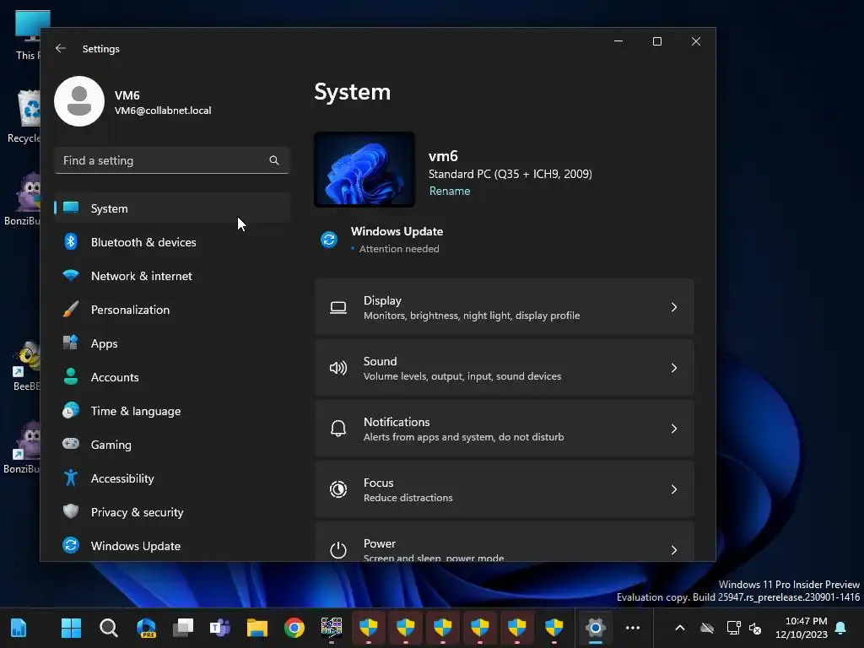This screenshot has width=864, height=648.
Task: Click the Power symbol icon
Action: (338, 549)
